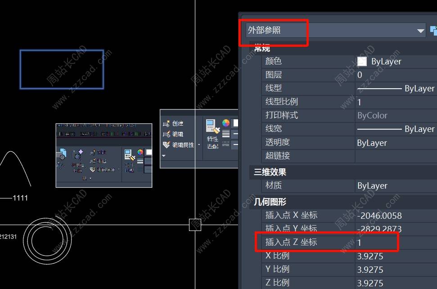Click the blue select-objects icon beside 外部参照

(x=434, y=30)
